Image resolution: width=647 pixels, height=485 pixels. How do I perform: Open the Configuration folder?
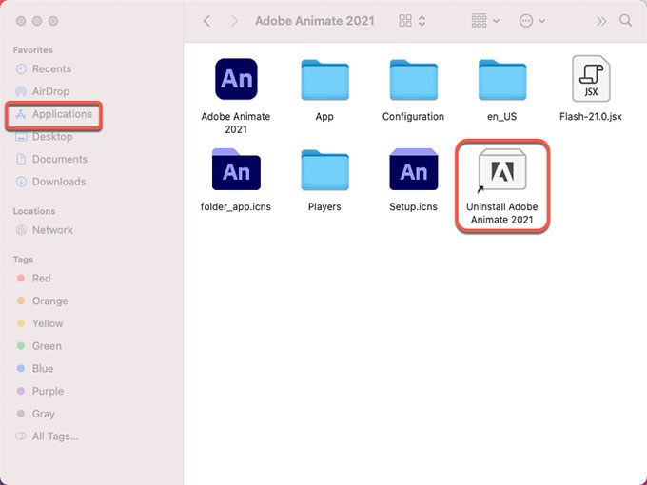tap(414, 80)
